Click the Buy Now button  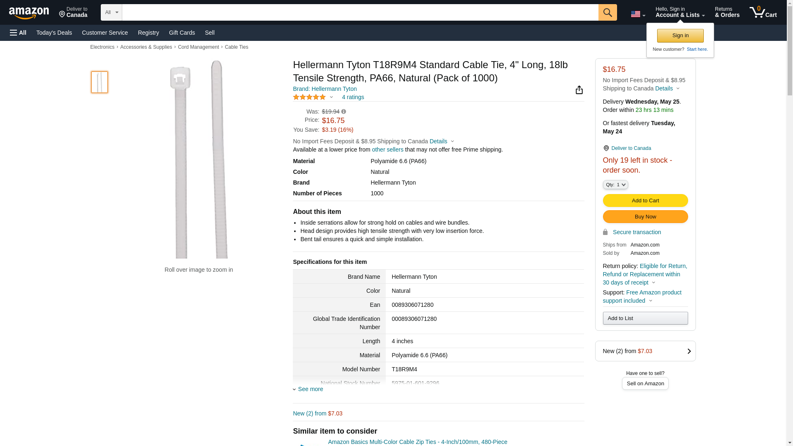pyautogui.click(x=645, y=217)
